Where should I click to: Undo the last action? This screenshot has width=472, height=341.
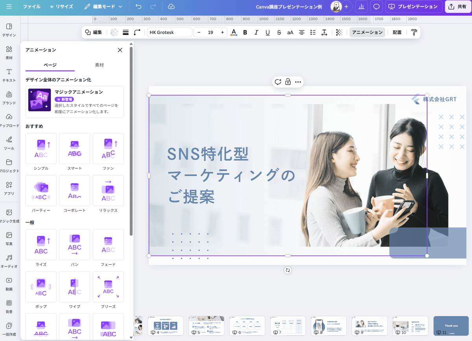[138, 7]
